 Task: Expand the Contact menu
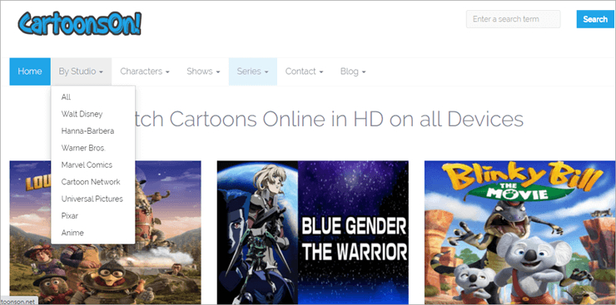304,71
